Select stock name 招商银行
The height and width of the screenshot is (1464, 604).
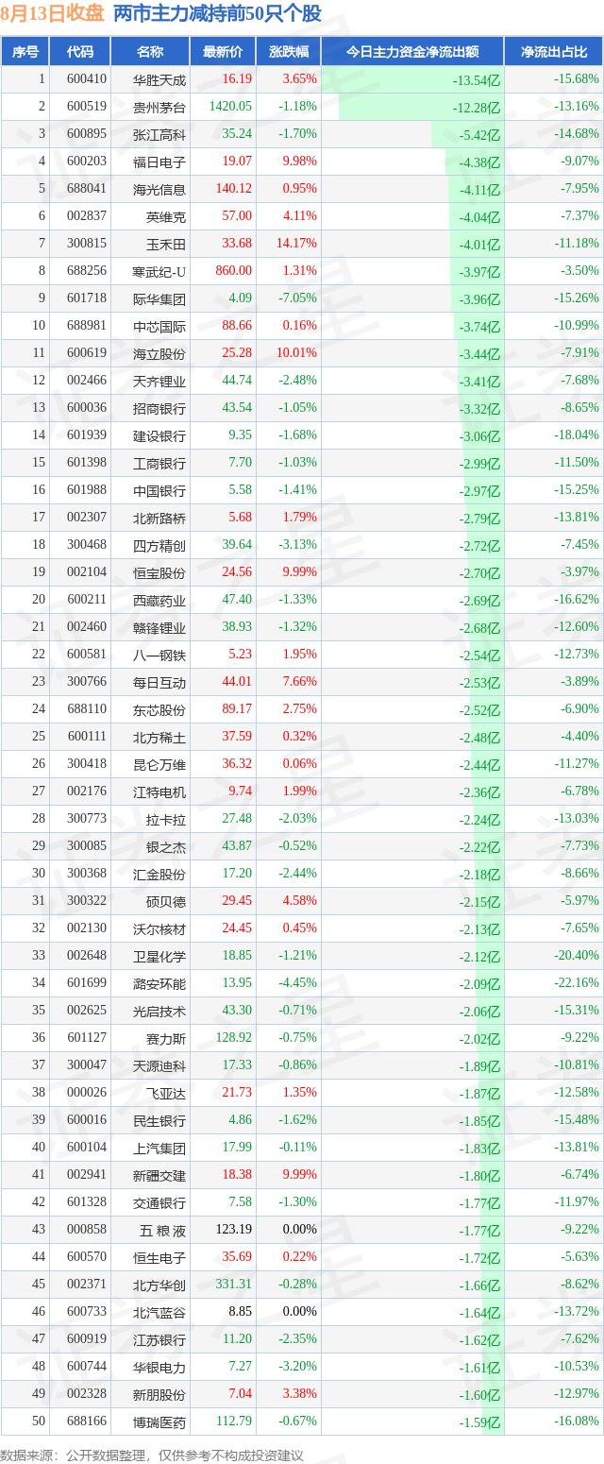[x=159, y=408]
